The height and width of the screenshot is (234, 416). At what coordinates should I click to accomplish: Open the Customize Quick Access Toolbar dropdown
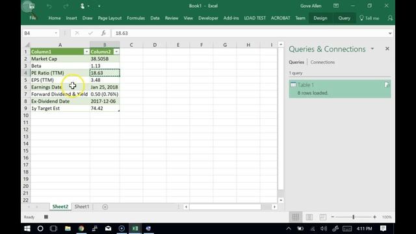99,6
